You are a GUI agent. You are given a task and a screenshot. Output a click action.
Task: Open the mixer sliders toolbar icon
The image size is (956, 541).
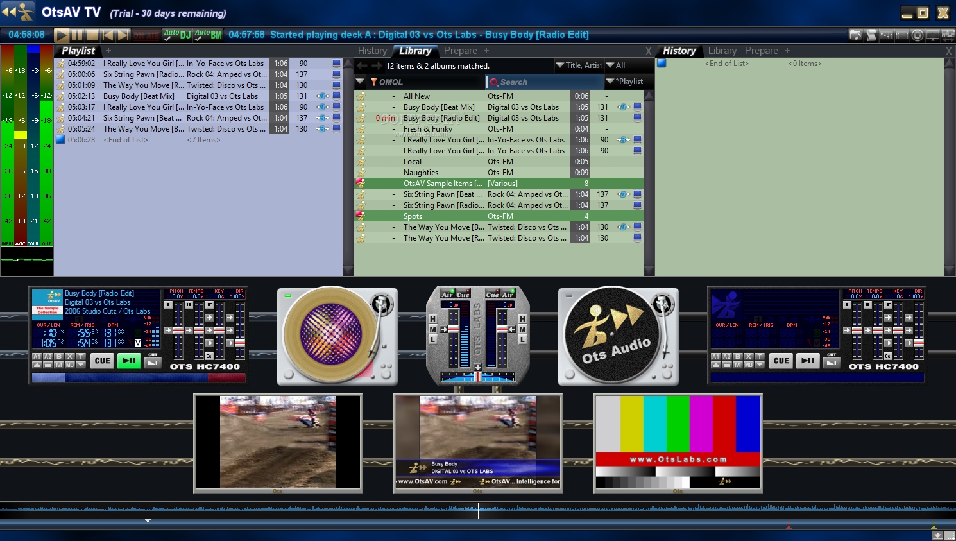click(x=887, y=35)
